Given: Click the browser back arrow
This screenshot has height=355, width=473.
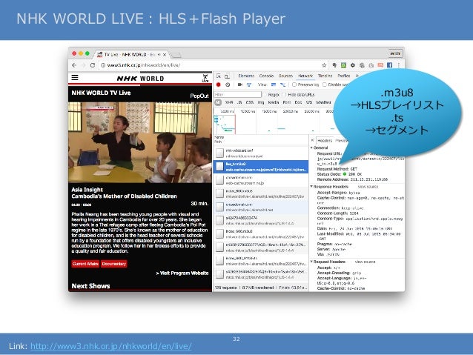Looking at the screenshot, I should (74, 65).
